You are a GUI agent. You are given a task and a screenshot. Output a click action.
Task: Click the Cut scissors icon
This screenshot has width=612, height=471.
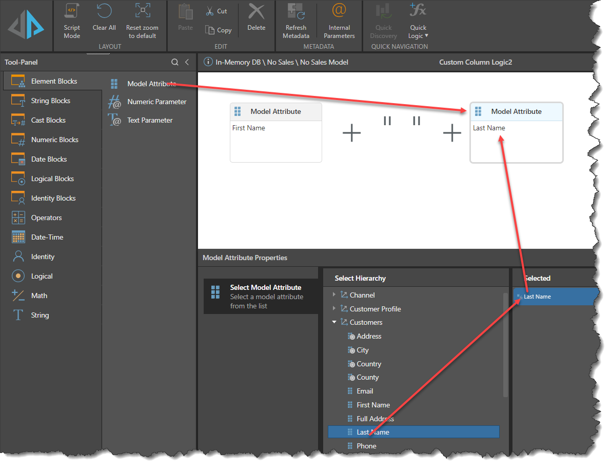(210, 11)
